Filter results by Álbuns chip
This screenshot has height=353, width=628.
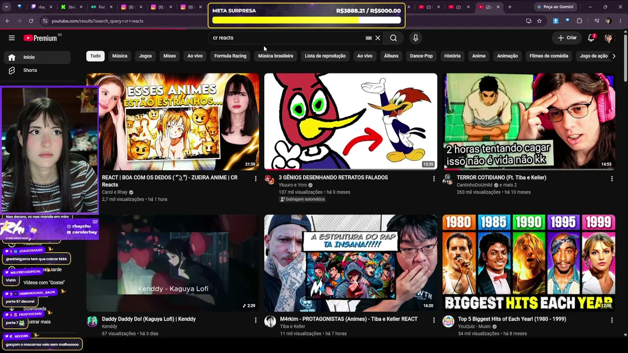tap(391, 56)
